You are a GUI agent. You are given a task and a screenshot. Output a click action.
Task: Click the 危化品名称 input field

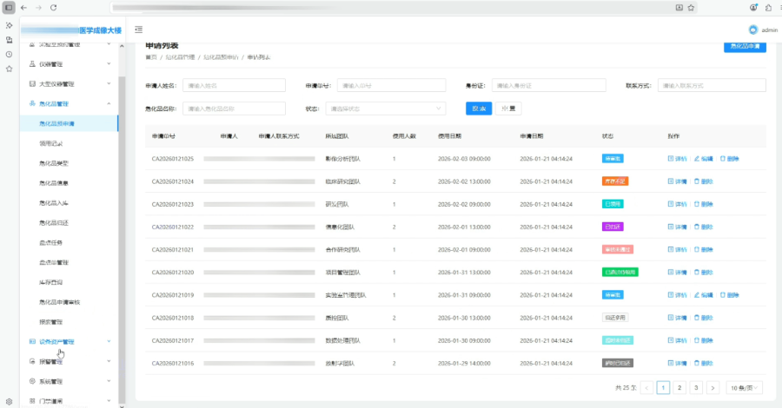234,109
